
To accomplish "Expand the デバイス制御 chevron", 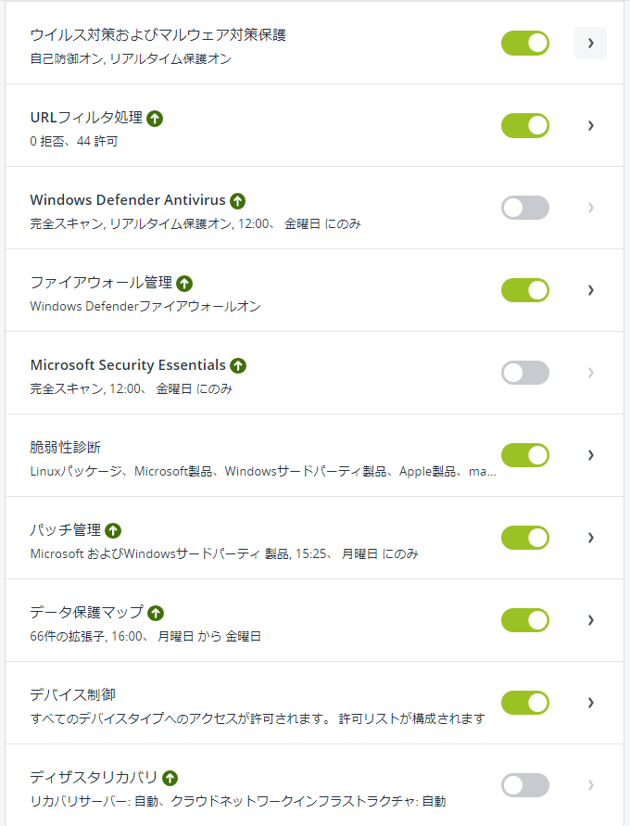I will point(590,703).
